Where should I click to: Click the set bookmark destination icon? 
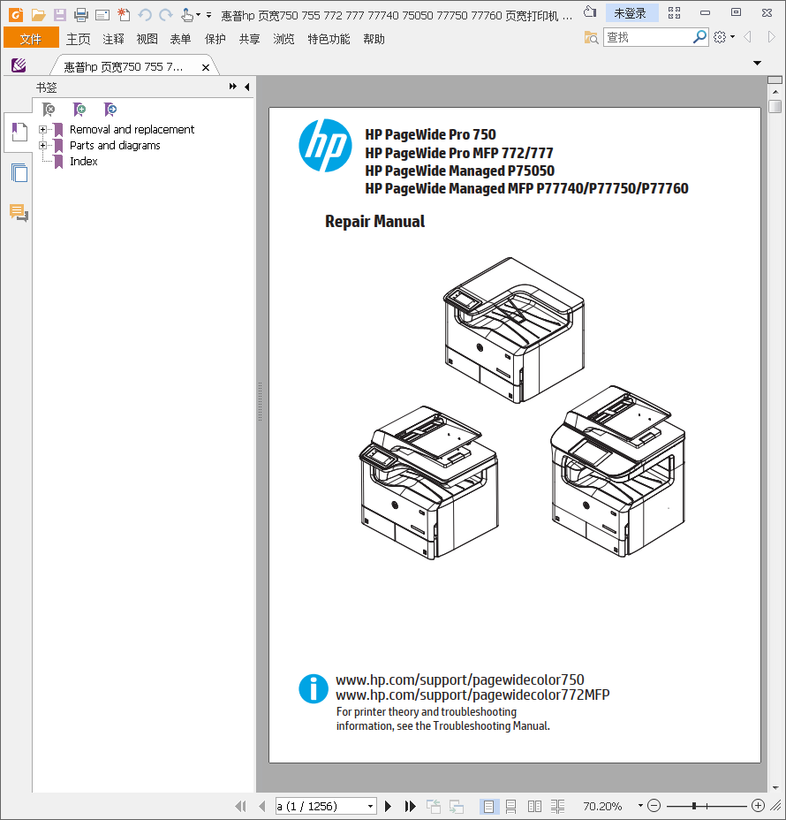(110, 110)
